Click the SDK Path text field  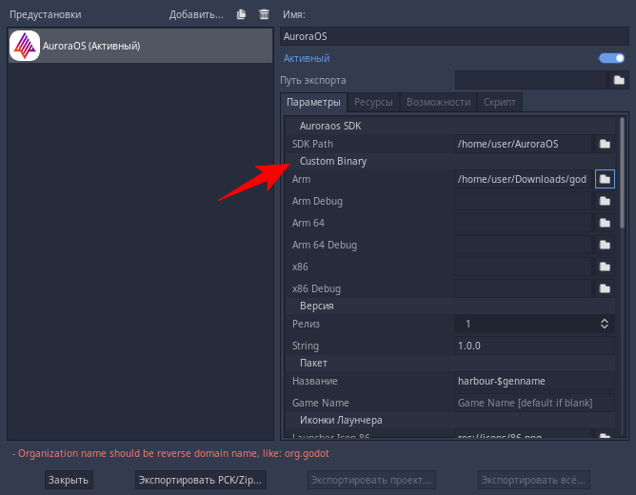523,144
